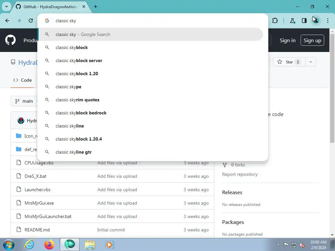The height and width of the screenshot is (251, 335).
Task: Open Windows Explorer folder in taskbar
Action: pyautogui.click(x=90, y=244)
